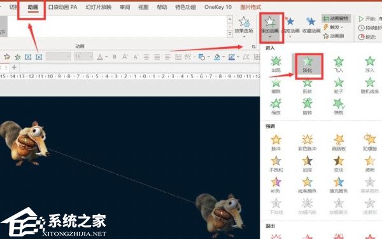Click the shape fill paint bucket

click(217, 57)
